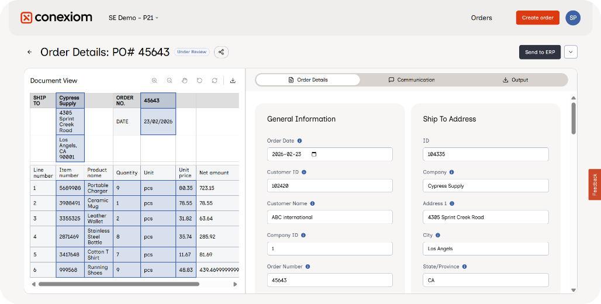Open the SP user avatar menu
The width and height of the screenshot is (601, 304).
(x=573, y=18)
